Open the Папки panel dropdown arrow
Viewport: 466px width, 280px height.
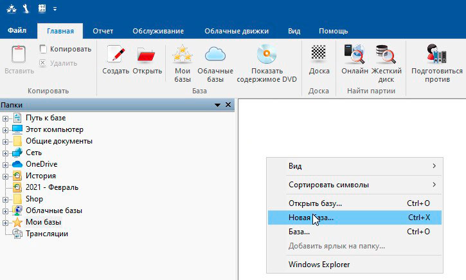[217, 104]
